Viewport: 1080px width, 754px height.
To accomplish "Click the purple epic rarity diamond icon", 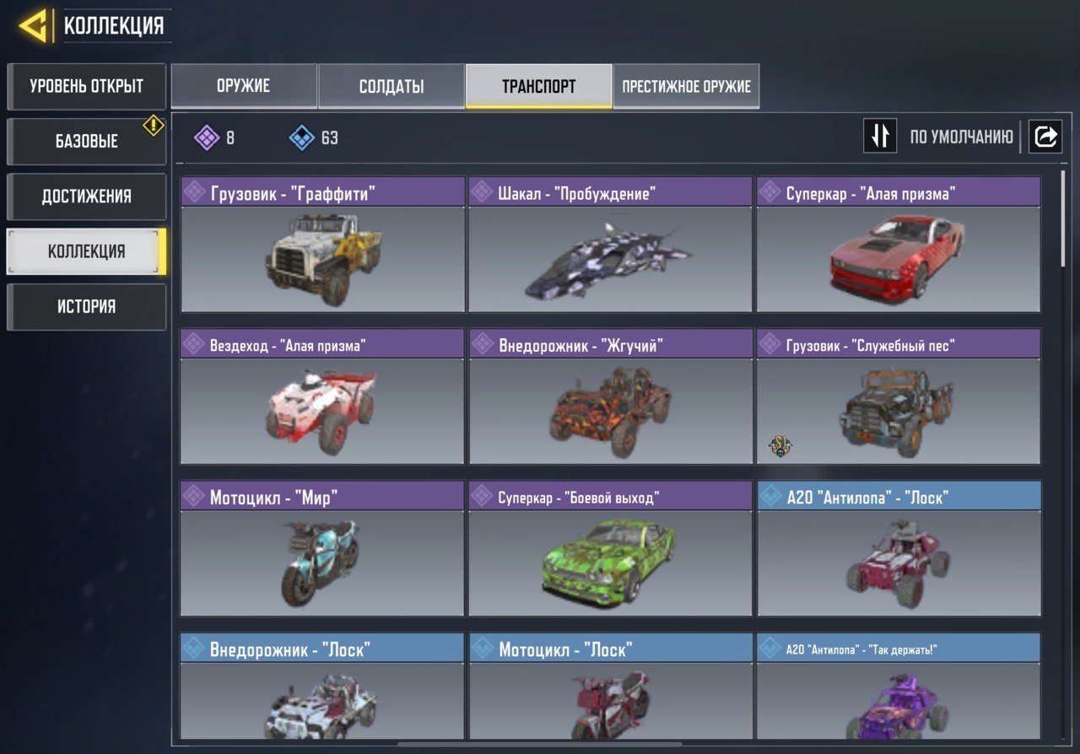I will pyautogui.click(x=207, y=137).
